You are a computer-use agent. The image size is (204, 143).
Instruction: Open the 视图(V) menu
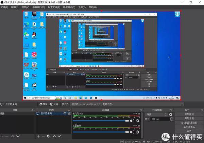coord(26,7)
